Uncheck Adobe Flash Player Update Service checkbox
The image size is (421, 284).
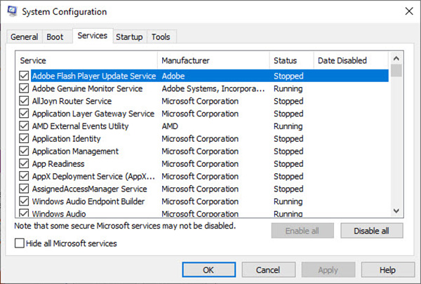pos(25,76)
